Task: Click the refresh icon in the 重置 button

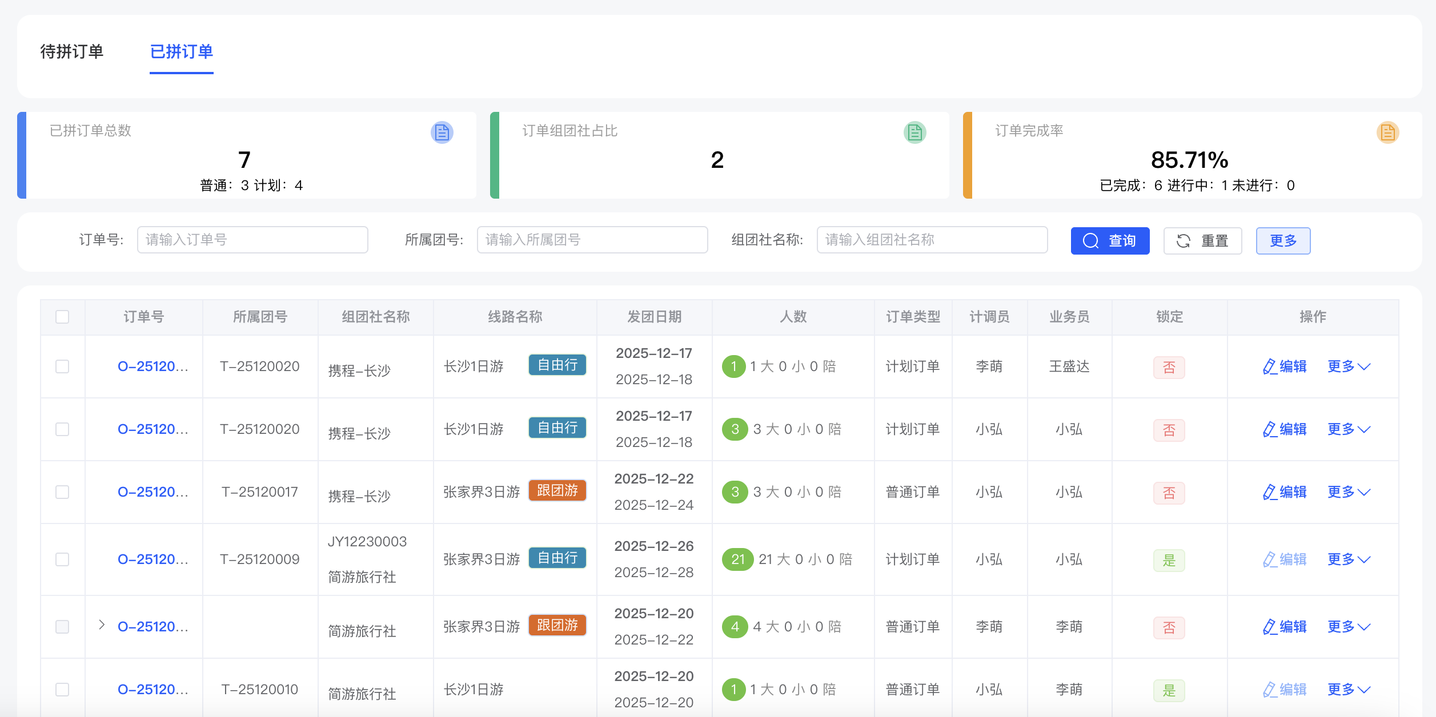Action: [1184, 240]
